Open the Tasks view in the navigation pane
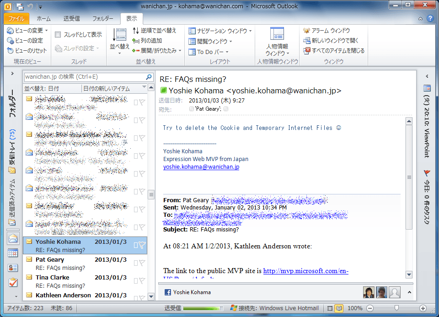Image resolution: width=439 pixels, height=317 pixels. 13,283
